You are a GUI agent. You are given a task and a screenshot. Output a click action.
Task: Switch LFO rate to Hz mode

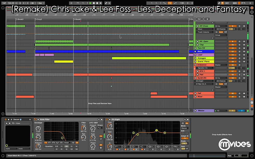tap(101, 136)
